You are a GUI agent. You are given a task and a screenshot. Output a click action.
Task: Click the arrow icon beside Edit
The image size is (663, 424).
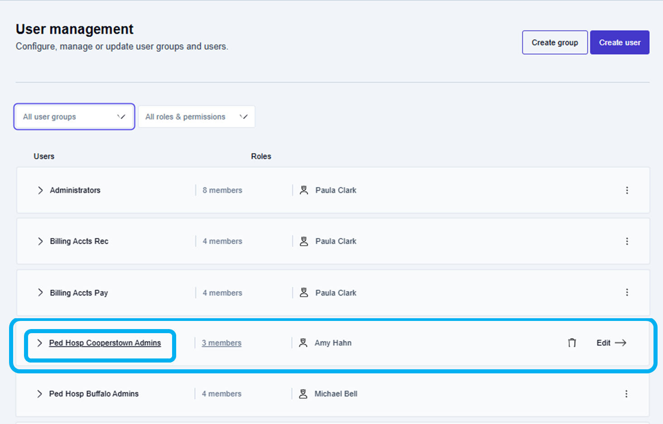620,343
